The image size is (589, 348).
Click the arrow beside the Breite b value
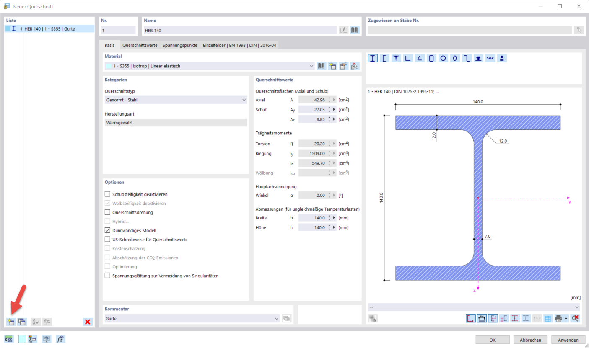pyautogui.click(x=334, y=218)
